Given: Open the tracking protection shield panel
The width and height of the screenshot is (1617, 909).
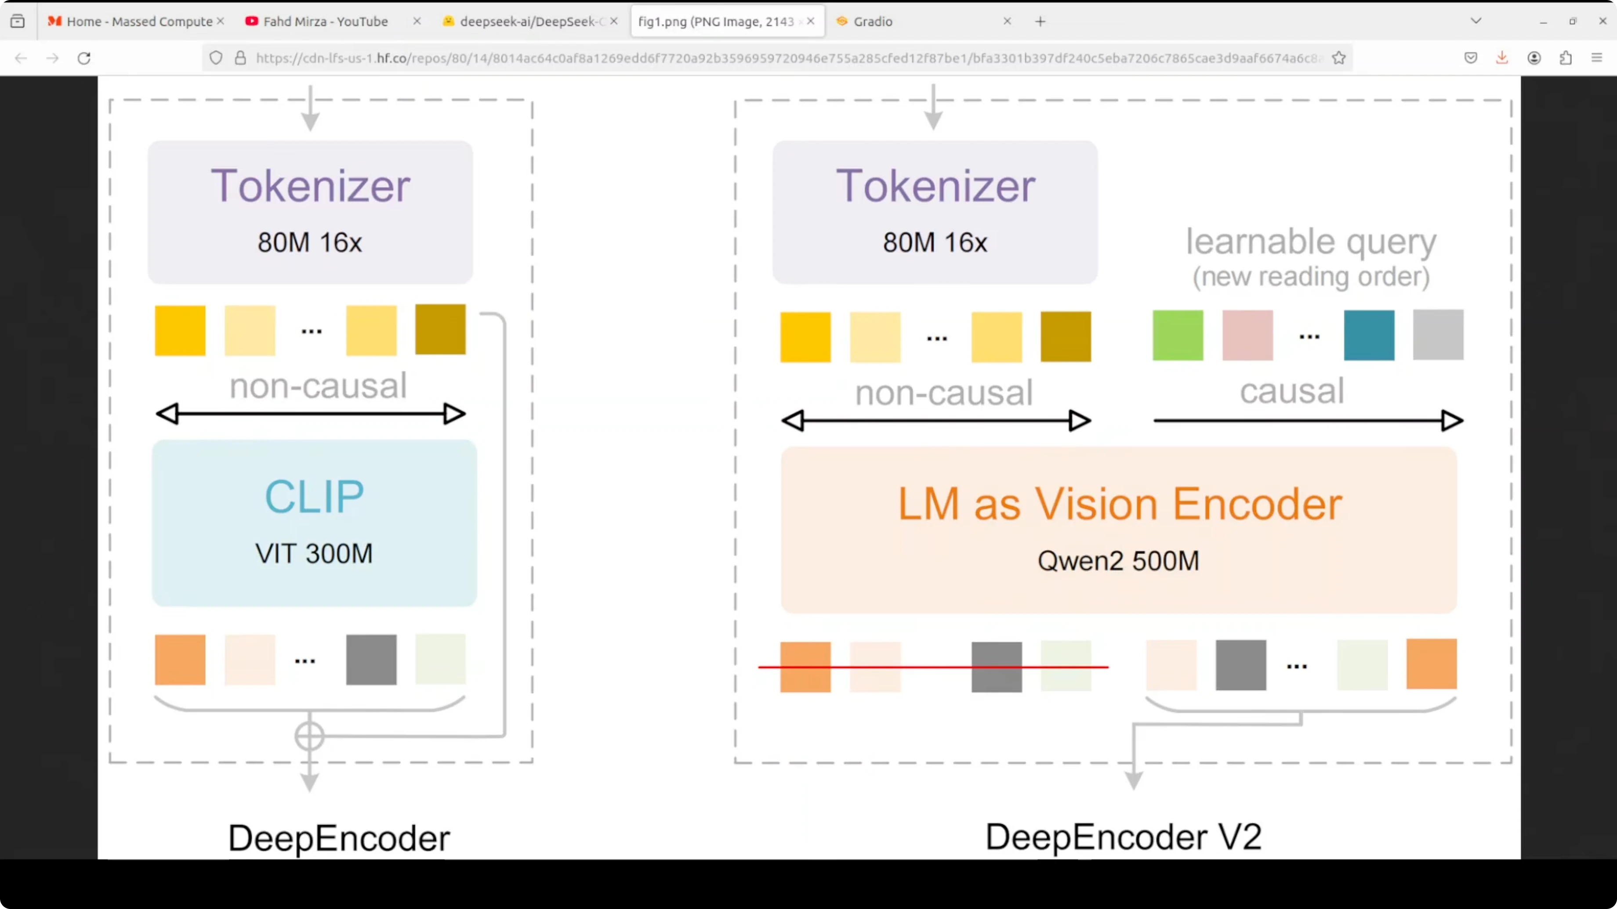Looking at the screenshot, I should coord(216,58).
